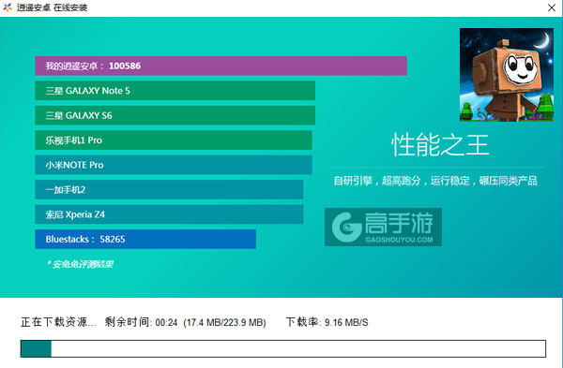The width and height of the screenshot is (563, 368).
Task: Click the 下载率 9.16 MB/S speed readout
Action: tap(327, 322)
